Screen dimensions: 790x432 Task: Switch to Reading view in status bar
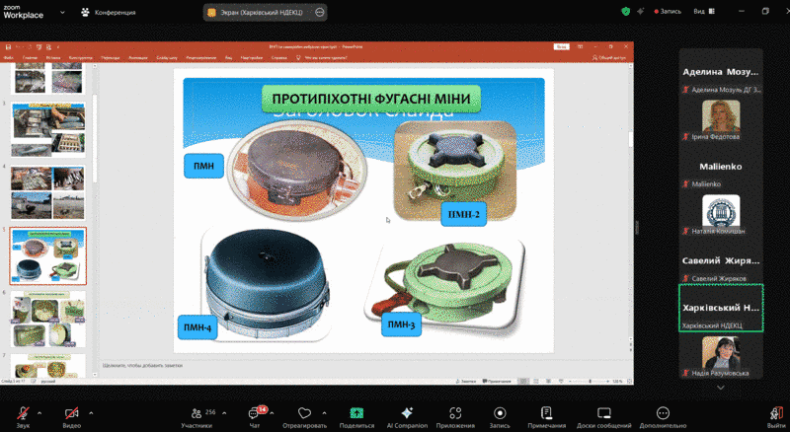click(549, 381)
